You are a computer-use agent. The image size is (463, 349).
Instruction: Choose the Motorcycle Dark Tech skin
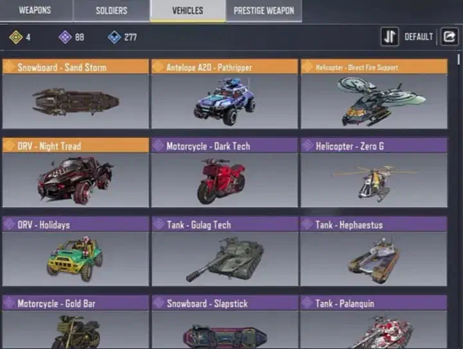click(224, 173)
